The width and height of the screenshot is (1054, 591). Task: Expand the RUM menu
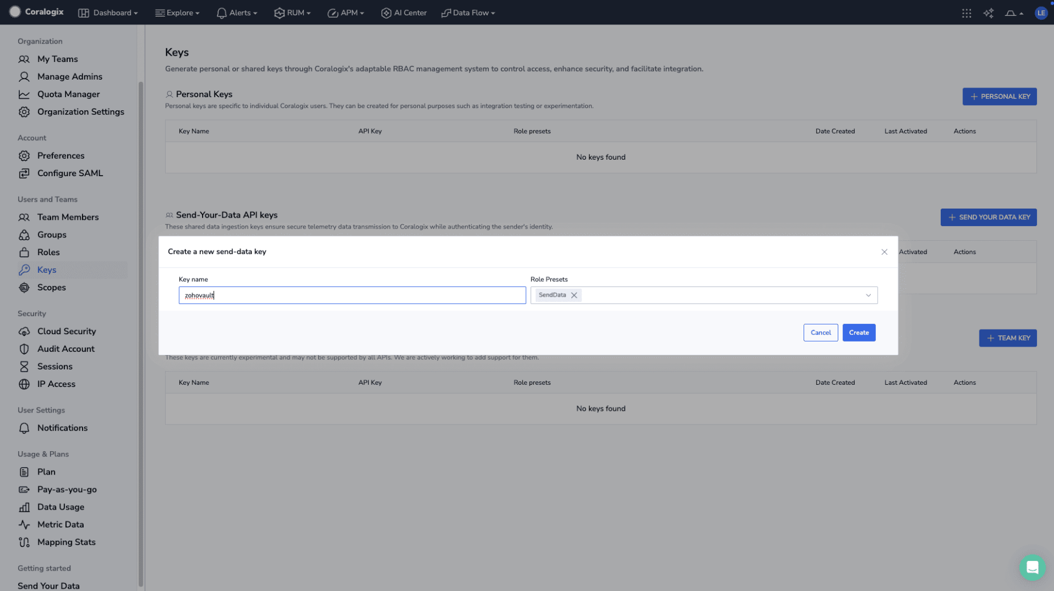(x=293, y=13)
